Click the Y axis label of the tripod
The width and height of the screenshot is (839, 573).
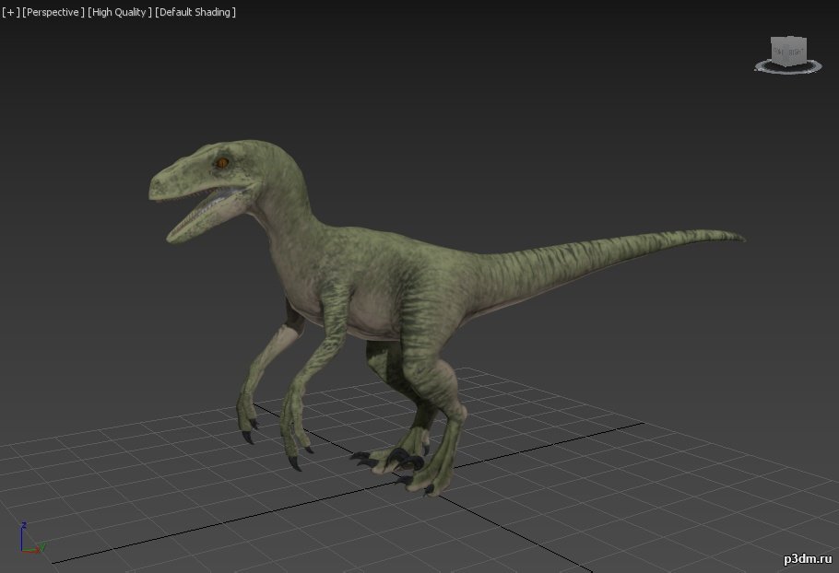click(x=42, y=545)
